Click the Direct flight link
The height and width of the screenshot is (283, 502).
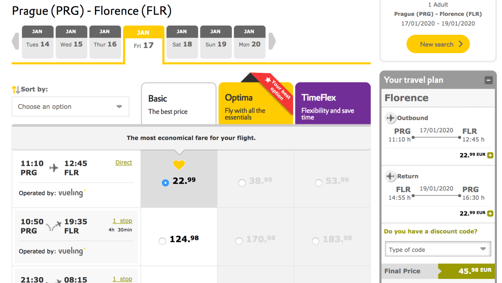coord(123,162)
